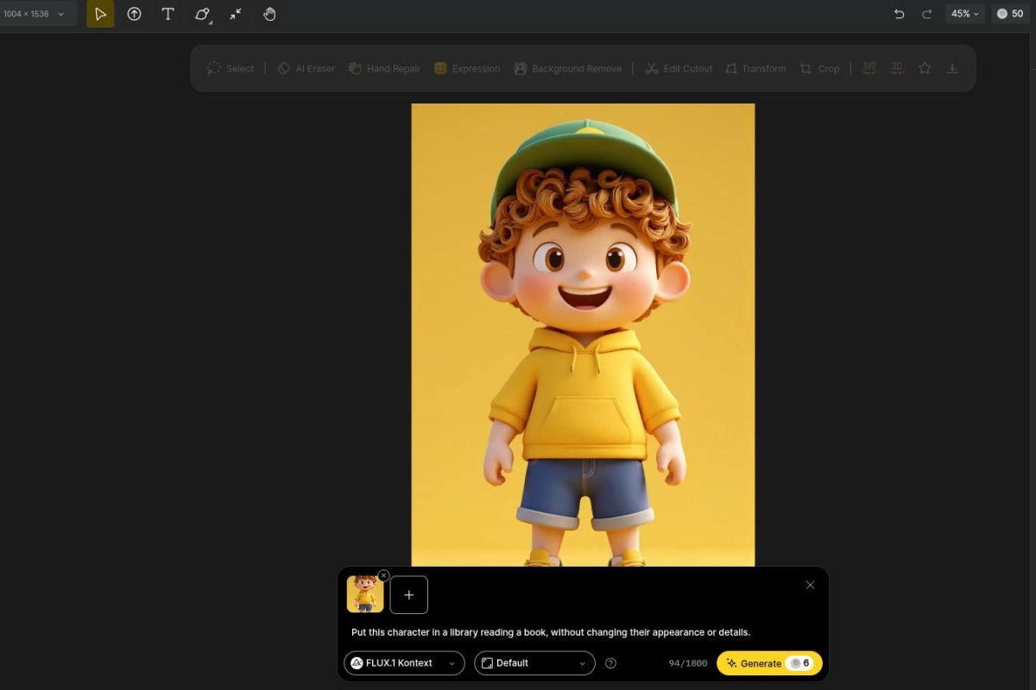This screenshot has width=1036, height=690.
Task: Open the 45% zoom level control
Action: click(963, 14)
